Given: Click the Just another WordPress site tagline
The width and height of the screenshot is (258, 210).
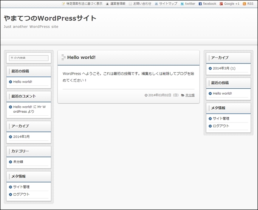Looking at the screenshot, I should point(31,27).
